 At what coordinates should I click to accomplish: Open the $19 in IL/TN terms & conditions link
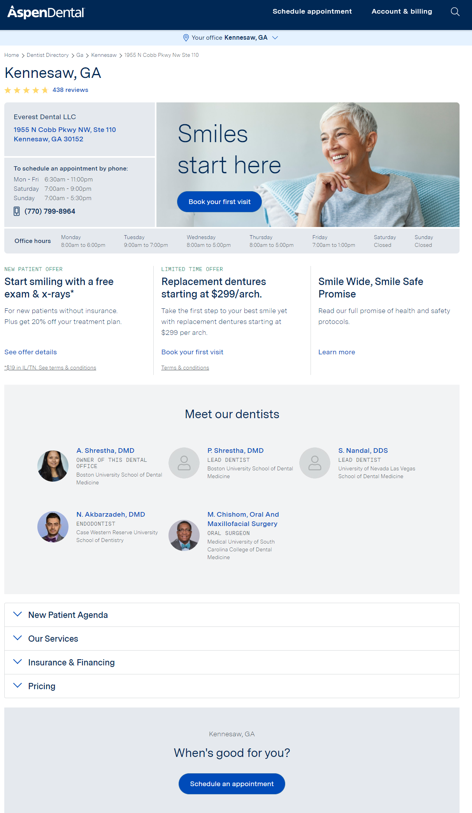pyautogui.click(x=50, y=368)
